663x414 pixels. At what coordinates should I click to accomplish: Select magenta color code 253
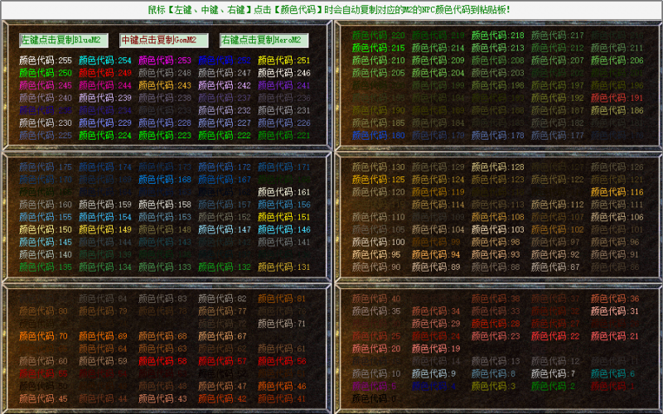tap(164, 60)
